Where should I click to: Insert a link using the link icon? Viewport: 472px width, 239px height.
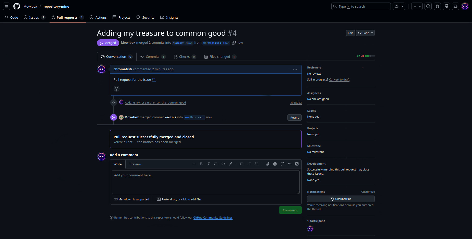pos(231,164)
